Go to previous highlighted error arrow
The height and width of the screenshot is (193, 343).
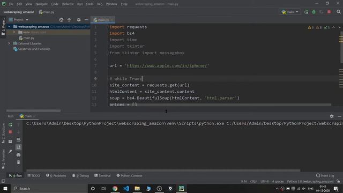coord(333,27)
